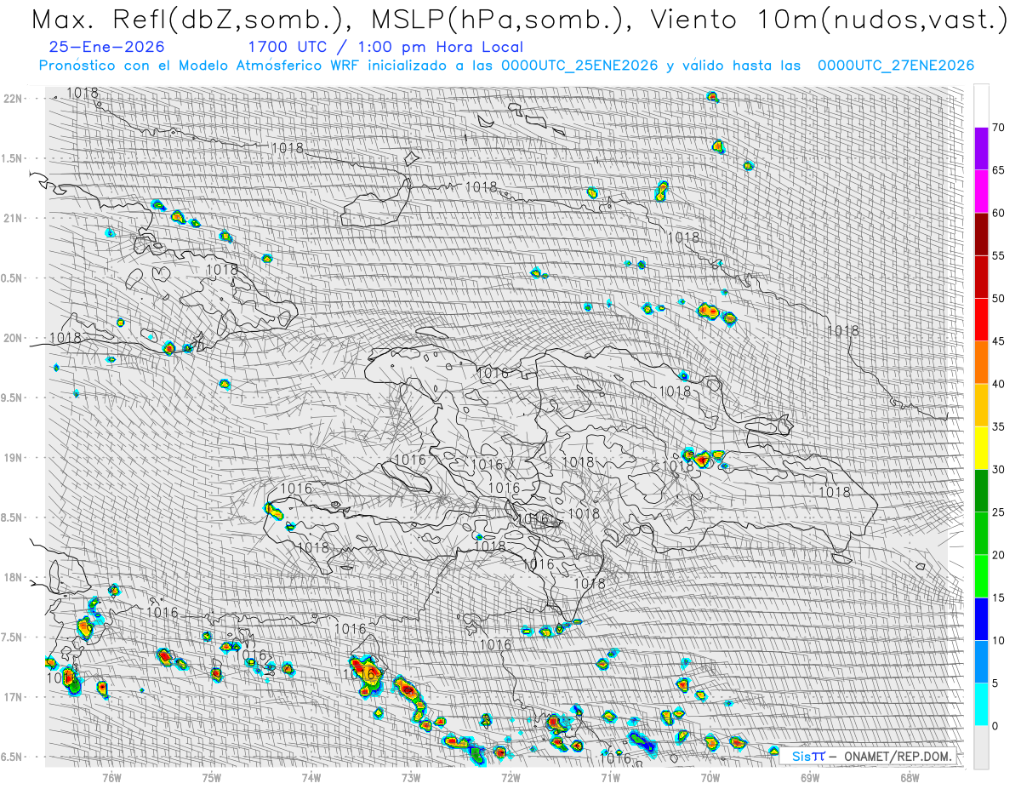Screen dimensions: 1021x789
Task: Click the '76W' longitude axis label
Action: click(x=111, y=777)
